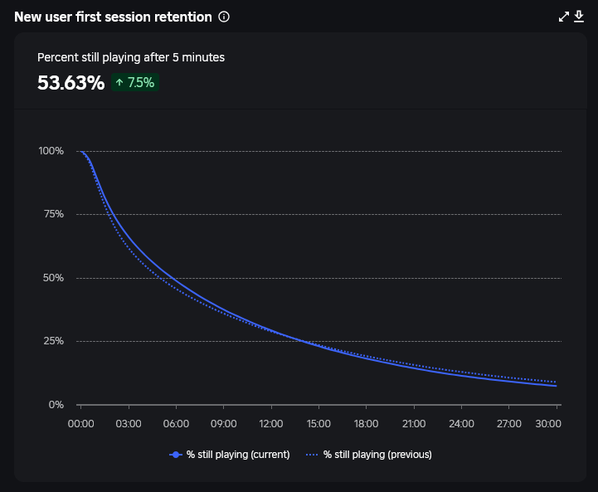The width and height of the screenshot is (598, 492).
Task: Click the 'Percent still playing after 5 minutes' label
Action: [131, 57]
